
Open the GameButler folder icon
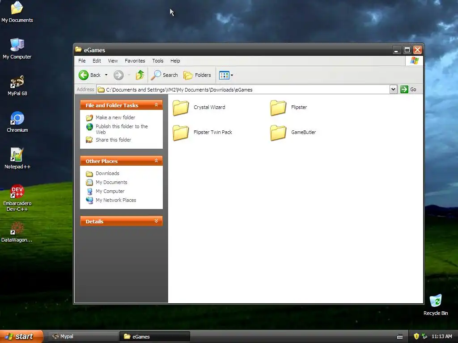coord(278,133)
